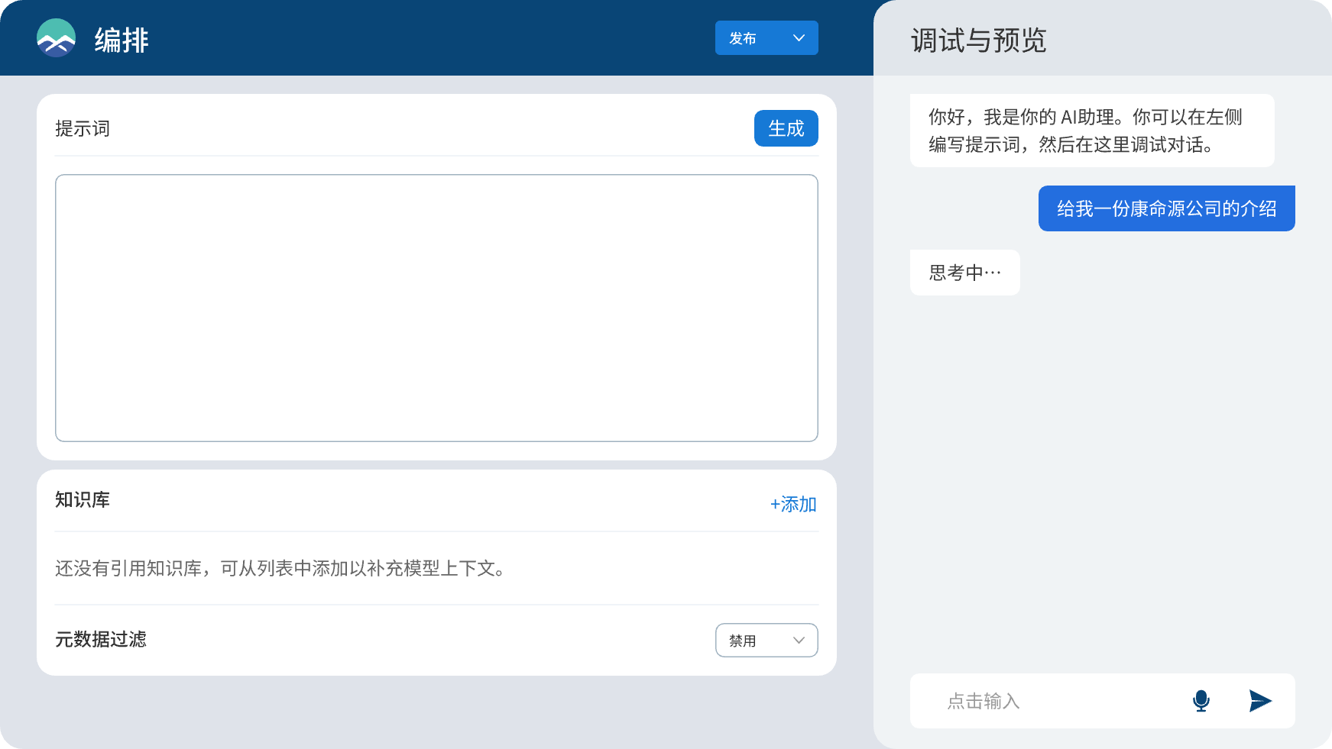Click the 元数据过滤 label
This screenshot has height=749, width=1332.
click(101, 640)
